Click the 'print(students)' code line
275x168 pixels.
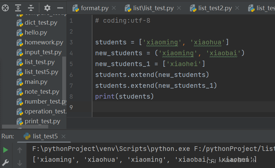coord(124,96)
